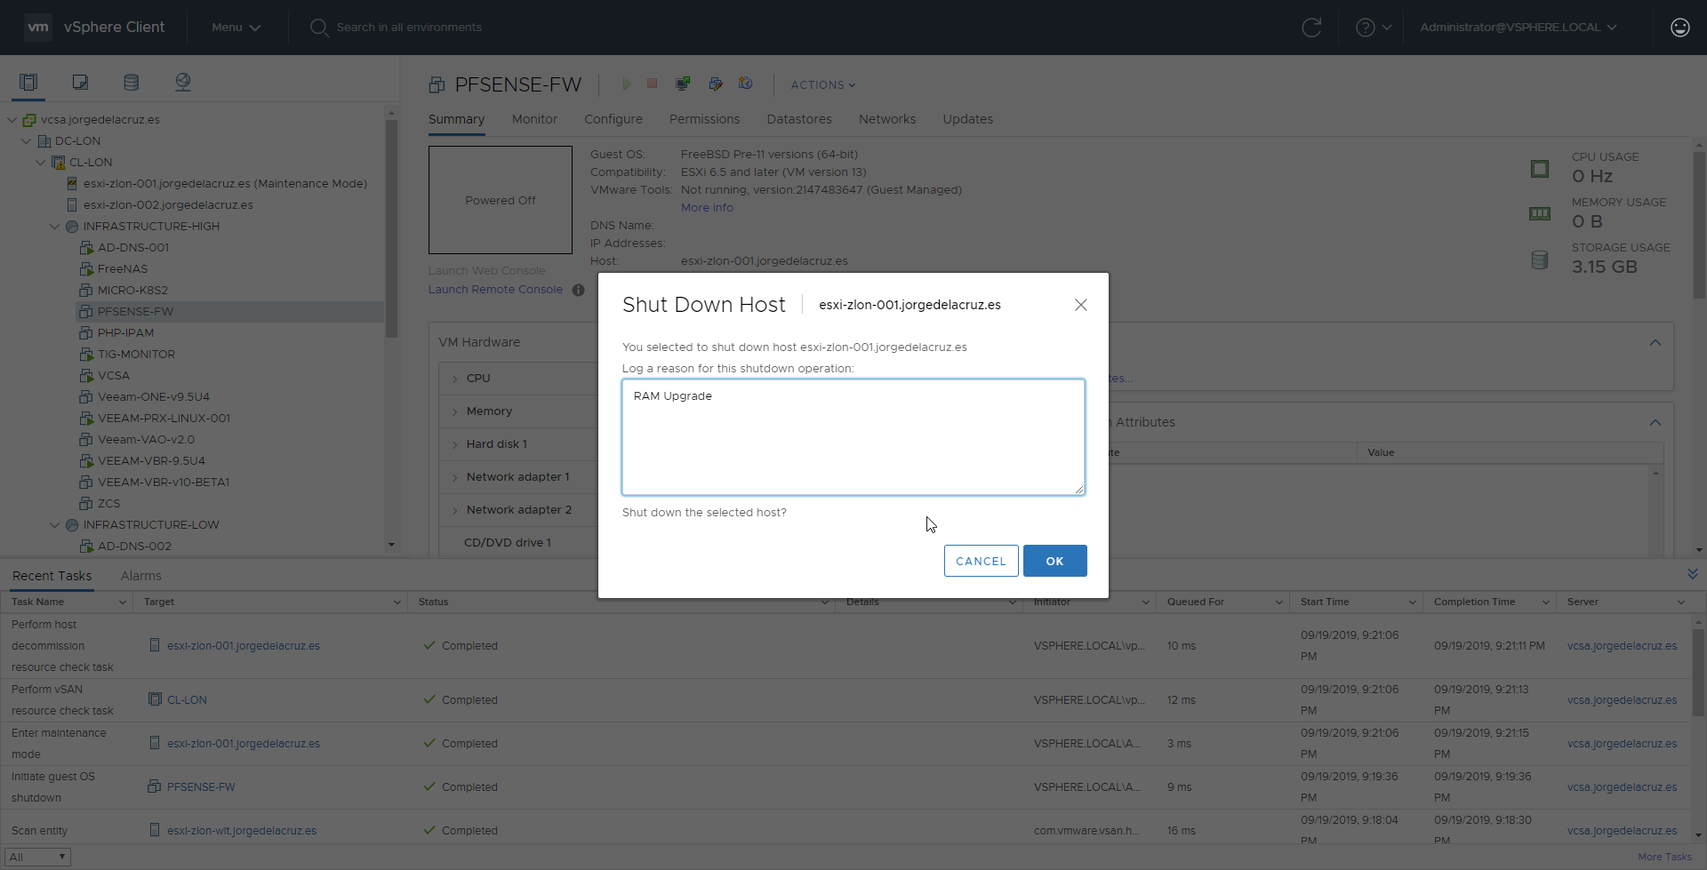Open the Menu dropdown

[236, 28]
